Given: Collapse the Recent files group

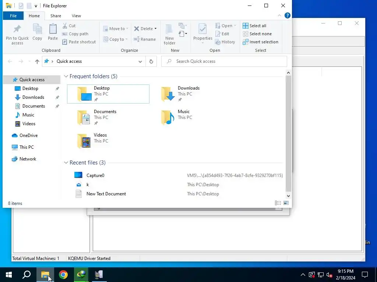Looking at the screenshot, I should coord(66,163).
